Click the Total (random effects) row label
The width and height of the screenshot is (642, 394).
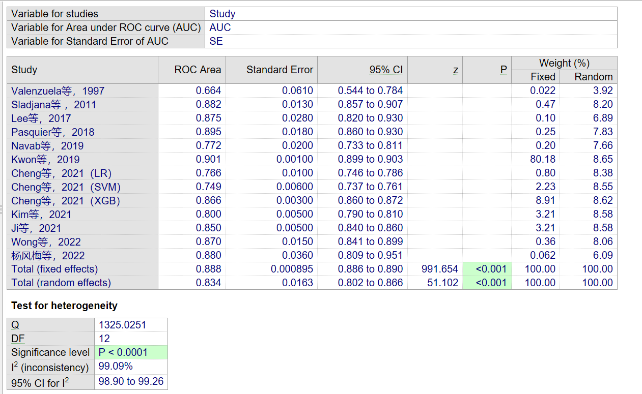(61, 283)
